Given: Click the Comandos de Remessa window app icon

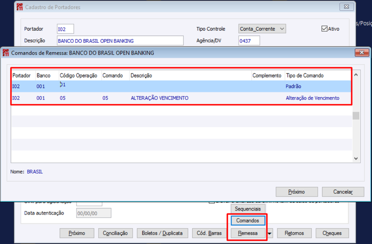Looking at the screenshot, I should pyautogui.click(x=6, y=53).
